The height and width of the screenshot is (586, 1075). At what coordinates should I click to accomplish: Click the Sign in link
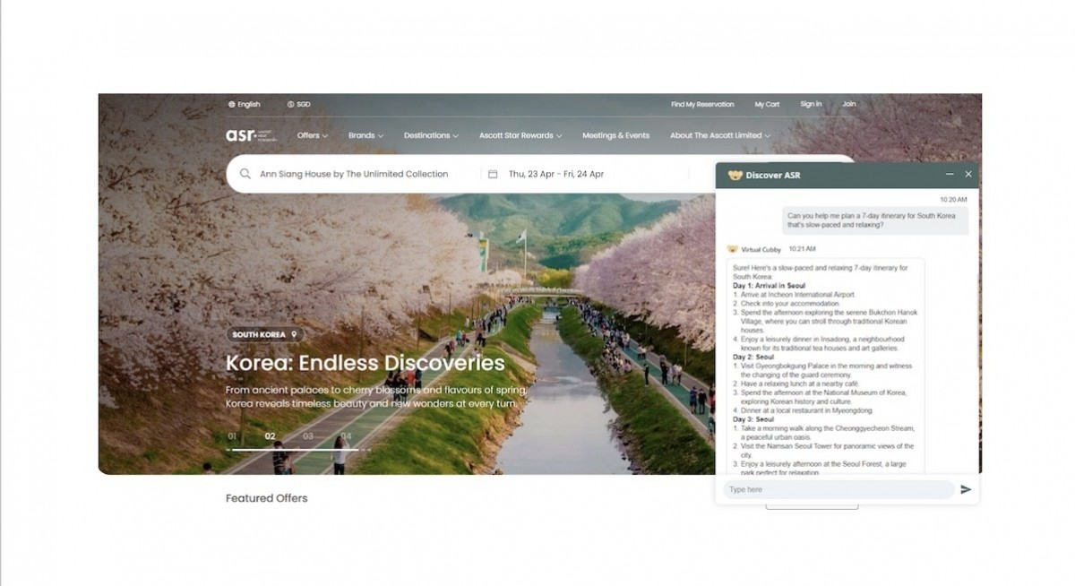[811, 105]
